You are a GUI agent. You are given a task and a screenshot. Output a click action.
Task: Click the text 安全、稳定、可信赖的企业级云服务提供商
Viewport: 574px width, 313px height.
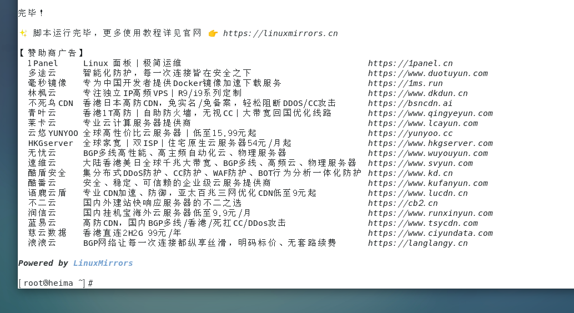(x=177, y=183)
